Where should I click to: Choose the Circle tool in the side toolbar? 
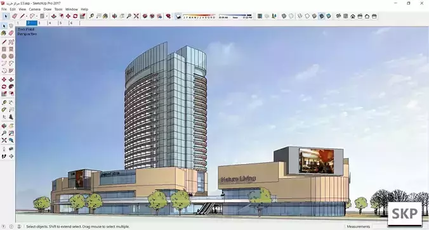[4, 56]
